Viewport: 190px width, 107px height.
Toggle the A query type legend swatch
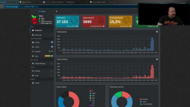pyautogui.click(x=90, y=91)
